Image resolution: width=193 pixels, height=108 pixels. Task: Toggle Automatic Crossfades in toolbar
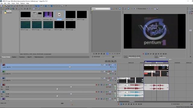pyautogui.click(x=38, y=6)
